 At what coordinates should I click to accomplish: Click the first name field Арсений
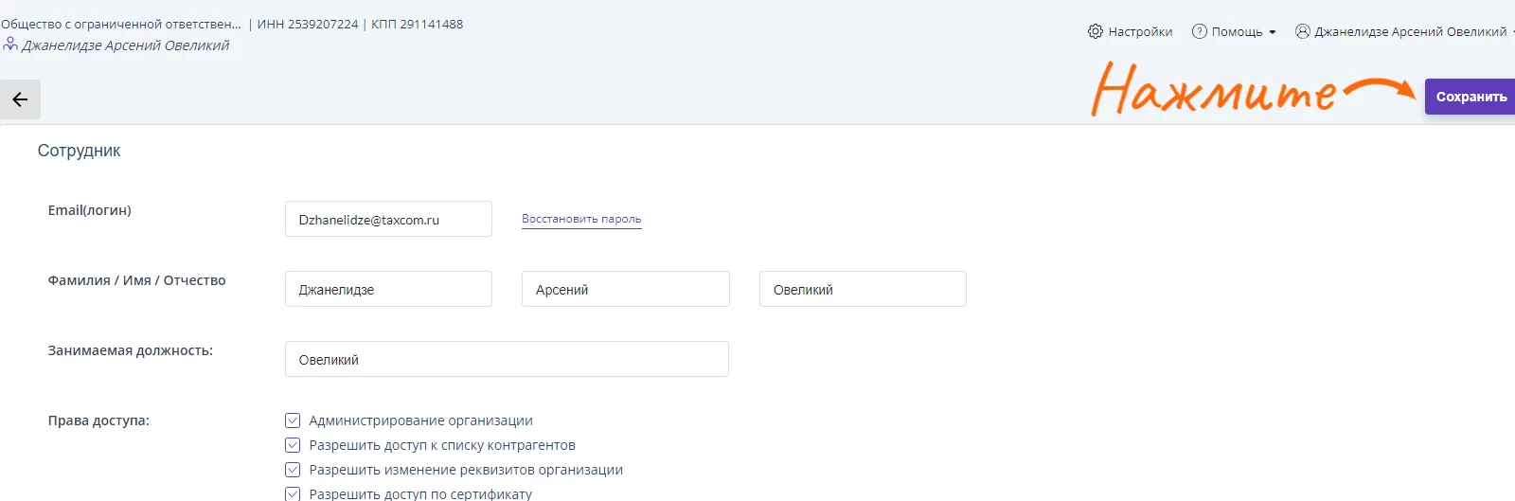pos(625,289)
